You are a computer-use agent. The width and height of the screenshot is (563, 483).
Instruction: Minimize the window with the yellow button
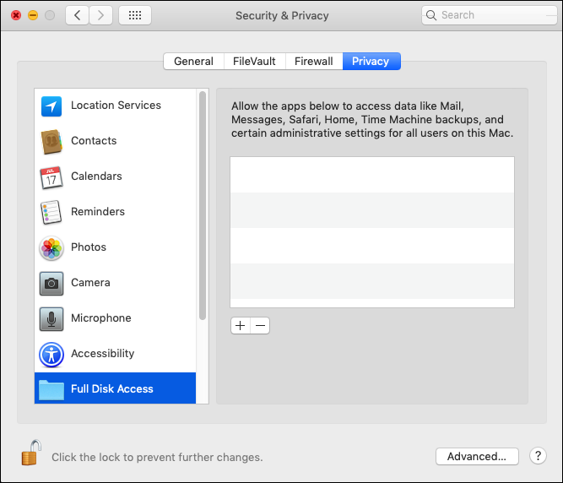coord(33,15)
